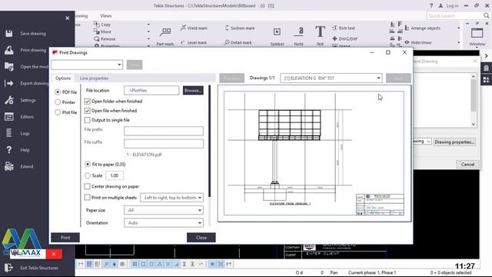Screen dimensions: 492x277
Task: Enable Print on multiple sheets checkbox
Action: (x=87, y=198)
